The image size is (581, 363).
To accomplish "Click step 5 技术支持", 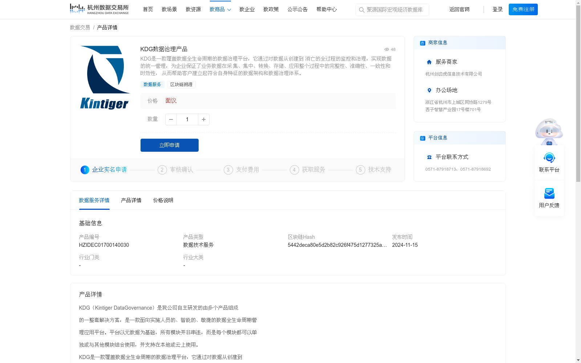I will (x=374, y=170).
